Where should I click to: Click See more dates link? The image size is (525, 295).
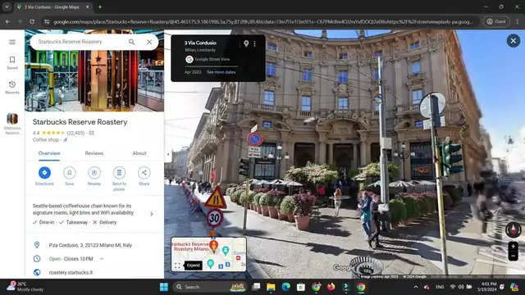point(221,72)
